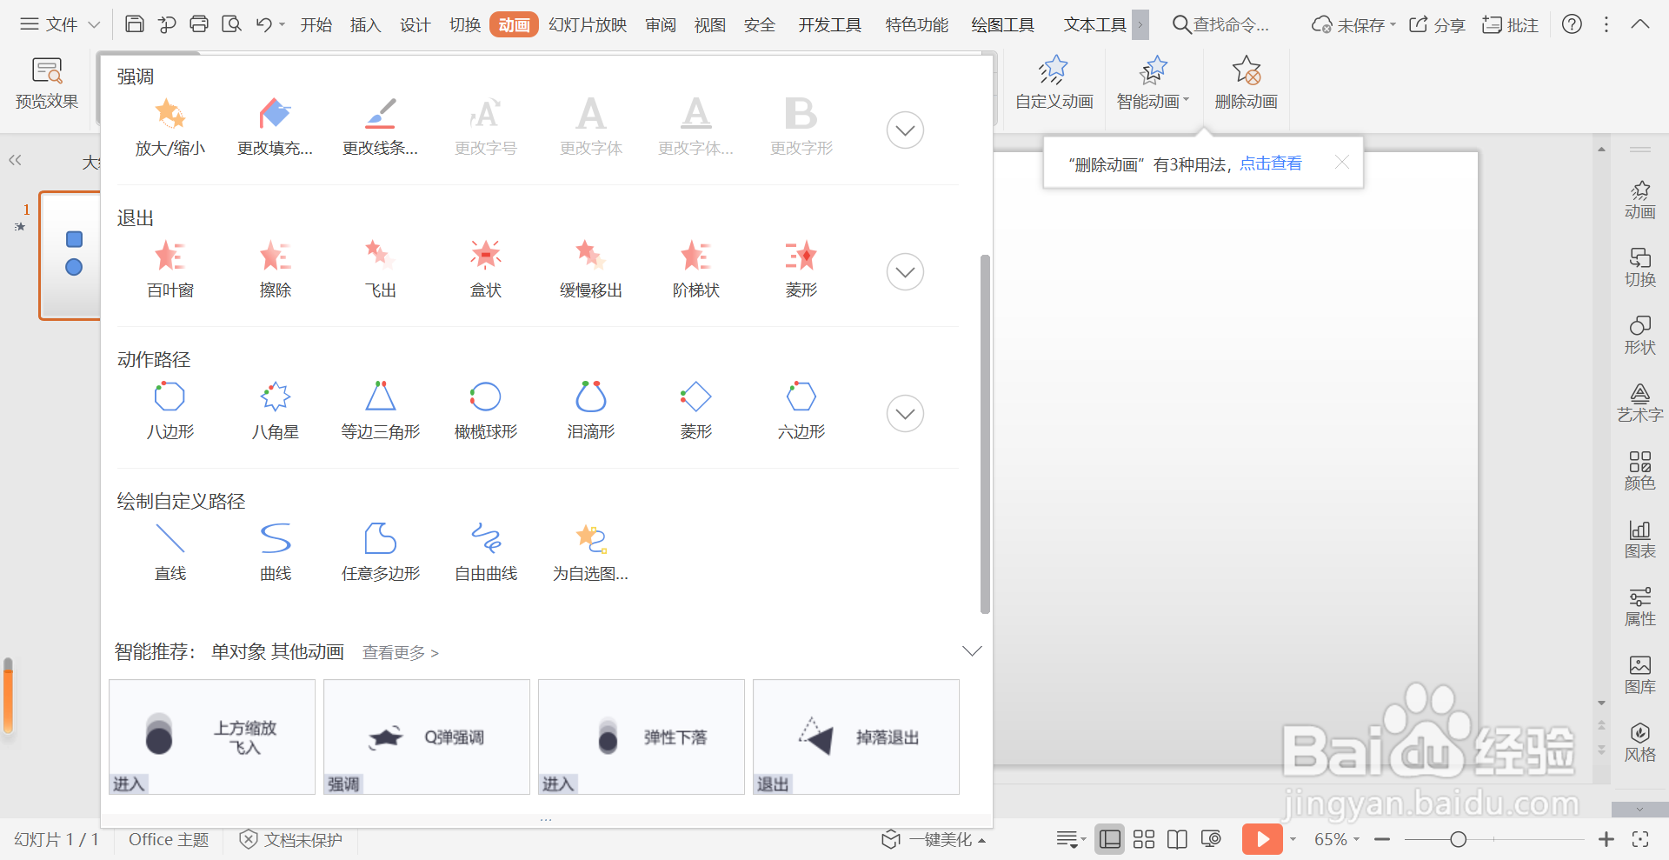1669x860 pixels.
Task: Choose the 飞出 exit animation
Action: (x=380, y=267)
